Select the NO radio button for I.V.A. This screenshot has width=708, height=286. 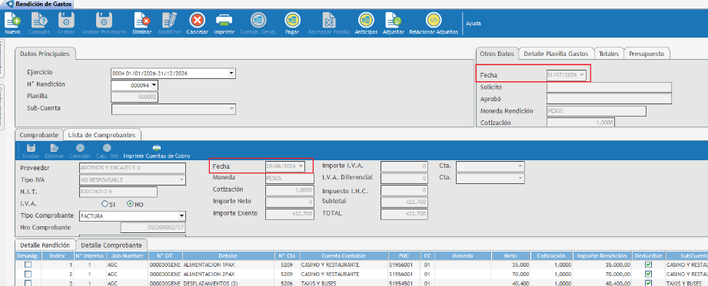[x=130, y=204]
